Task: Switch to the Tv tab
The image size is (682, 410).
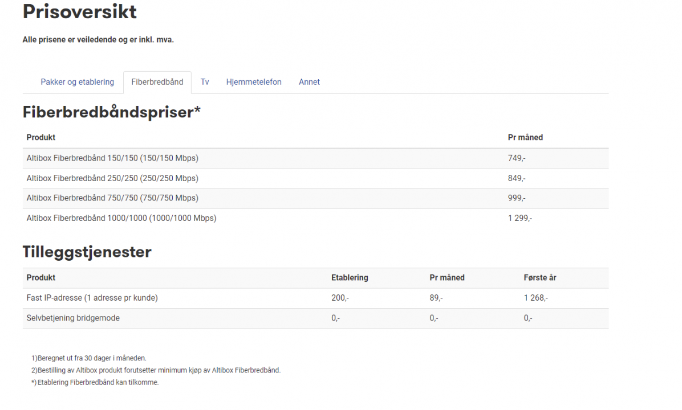Action: (205, 82)
